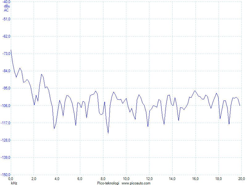Click the -51,0 axis value

6,19
